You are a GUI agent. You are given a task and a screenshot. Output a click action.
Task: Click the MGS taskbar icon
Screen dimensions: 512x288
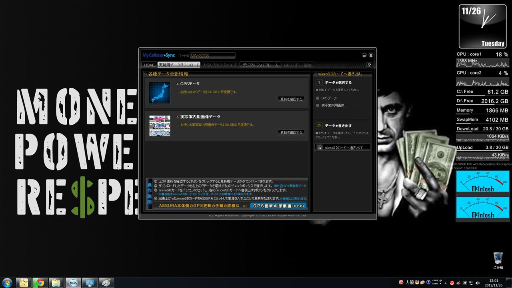coord(73,282)
